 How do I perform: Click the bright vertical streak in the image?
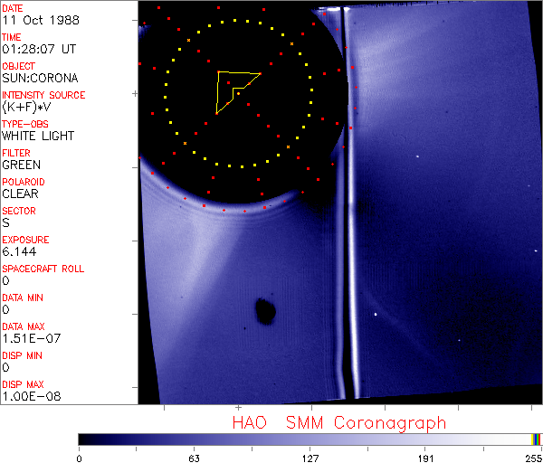click(x=344, y=271)
